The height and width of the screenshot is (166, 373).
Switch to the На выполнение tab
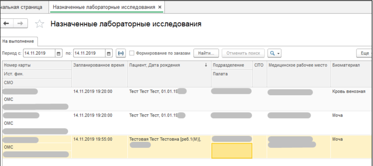(x=18, y=41)
